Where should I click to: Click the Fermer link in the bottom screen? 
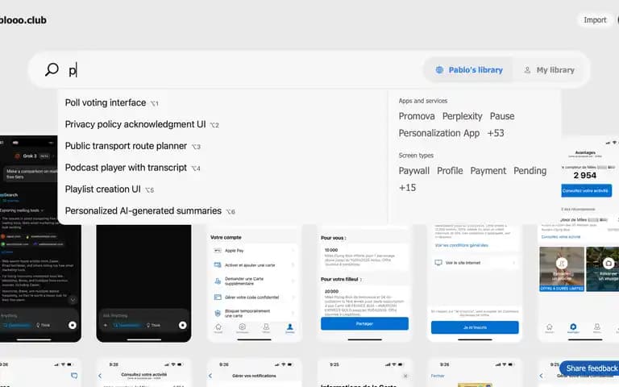coord(438,376)
